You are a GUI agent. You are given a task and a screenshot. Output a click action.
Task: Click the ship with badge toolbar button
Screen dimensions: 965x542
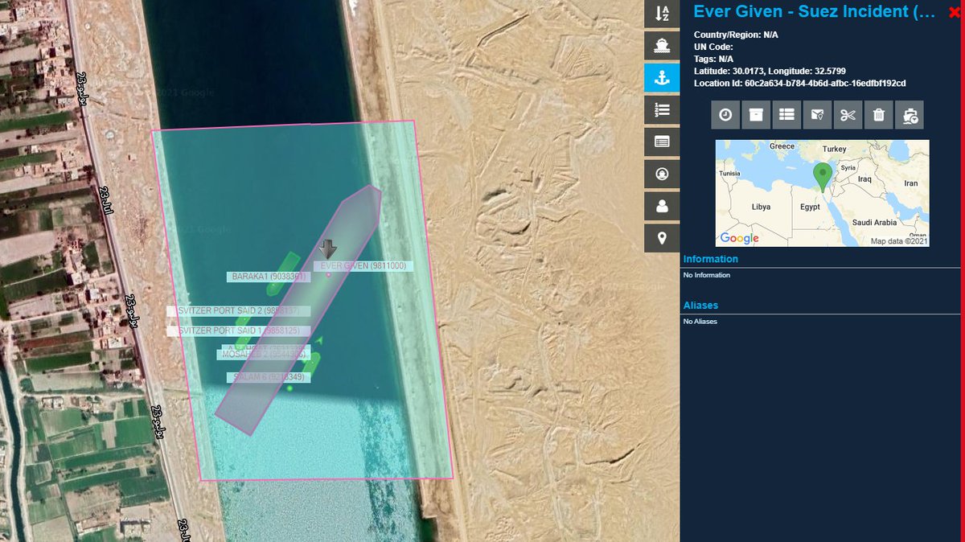pos(910,115)
